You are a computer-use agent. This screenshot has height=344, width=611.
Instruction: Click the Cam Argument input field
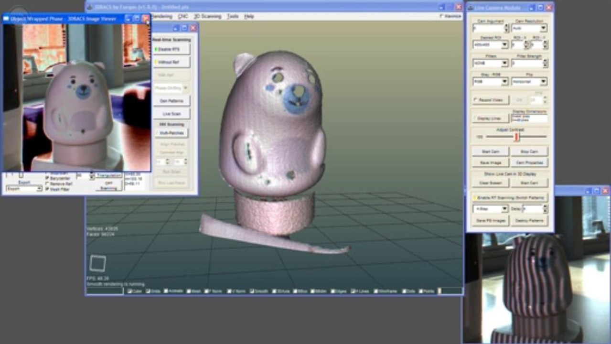click(488, 28)
